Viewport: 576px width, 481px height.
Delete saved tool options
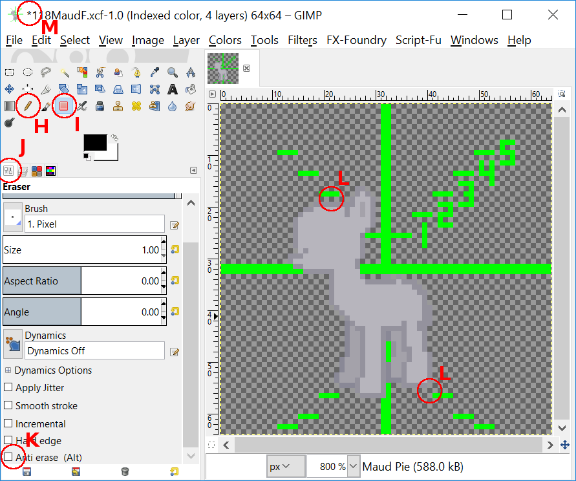125,471
